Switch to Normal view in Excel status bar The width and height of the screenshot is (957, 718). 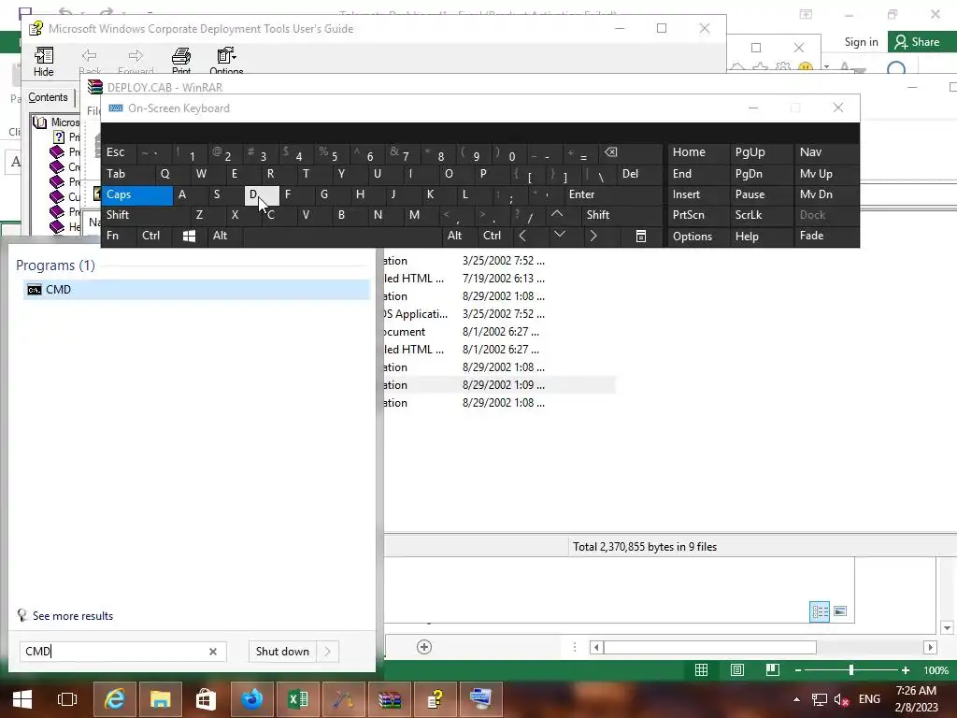701,670
